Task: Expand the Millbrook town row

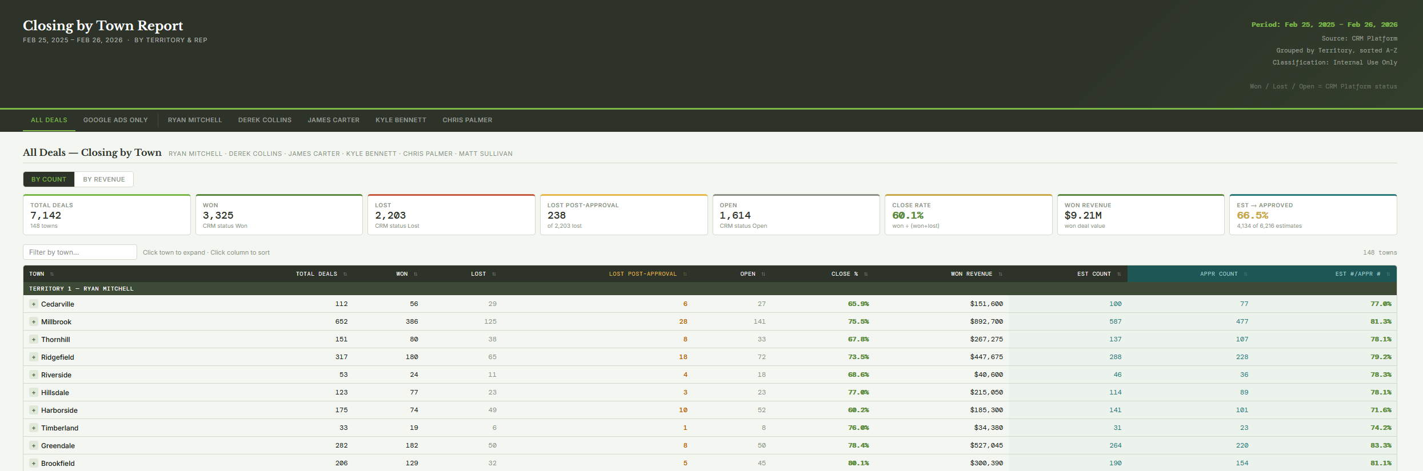Action: click(34, 322)
